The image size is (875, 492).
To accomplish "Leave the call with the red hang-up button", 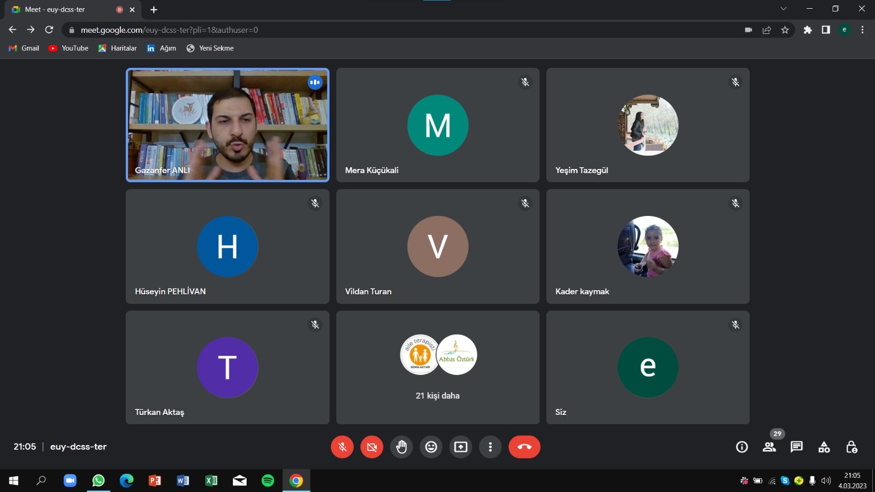I will point(524,447).
